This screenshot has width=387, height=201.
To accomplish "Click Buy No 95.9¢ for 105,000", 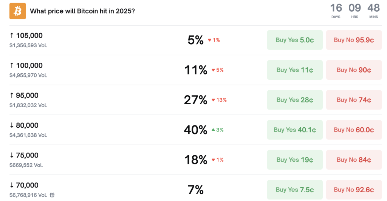I will pos(354,40).
